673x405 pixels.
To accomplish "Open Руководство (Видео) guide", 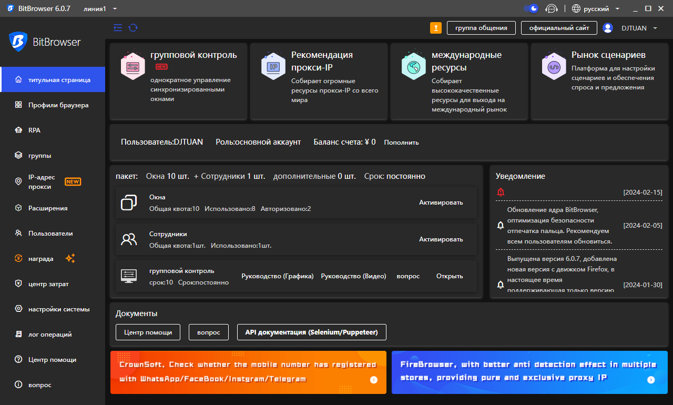I will pos(353,276).
